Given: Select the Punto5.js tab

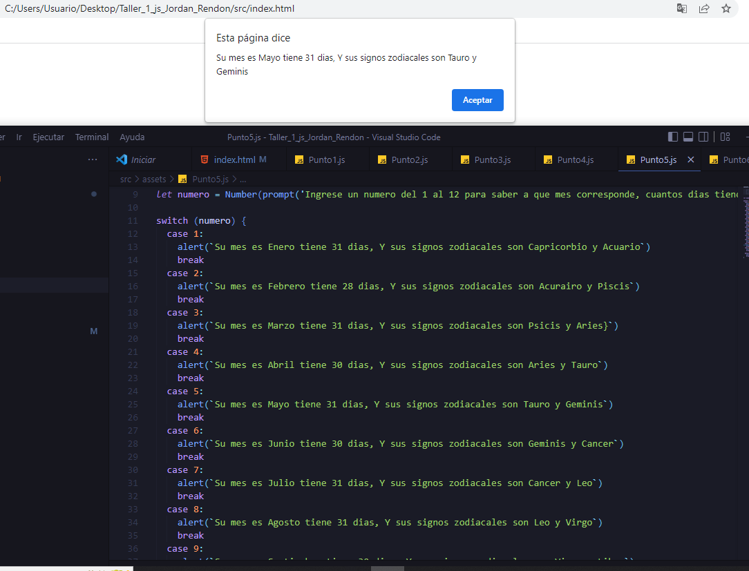Looking at the screenshot, I should tap(658, 160).
